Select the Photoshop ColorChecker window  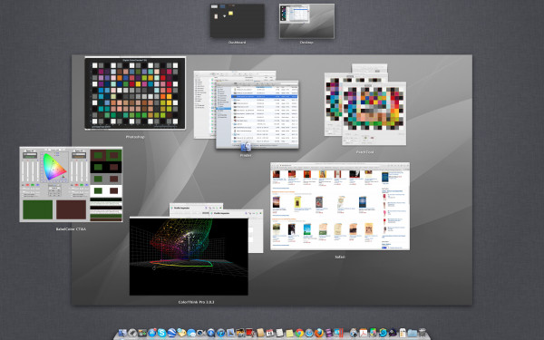[135, 93]
